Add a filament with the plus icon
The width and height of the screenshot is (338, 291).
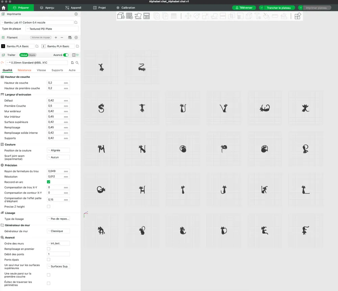click(56, 37)
